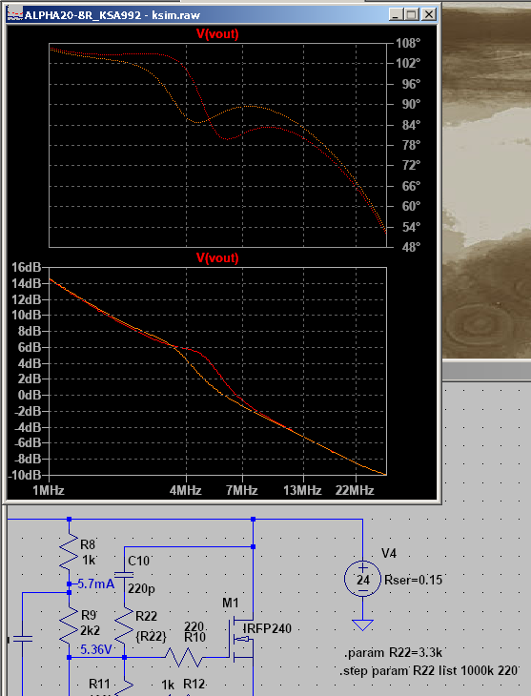
Task: Click the 90° phase axis label
Action: tap(411, 104)
